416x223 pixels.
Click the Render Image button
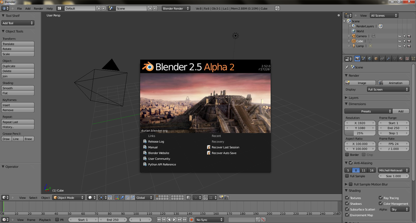[360, 83]
